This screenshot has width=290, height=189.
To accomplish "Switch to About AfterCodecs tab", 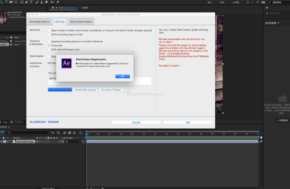I will click(81, 22).
